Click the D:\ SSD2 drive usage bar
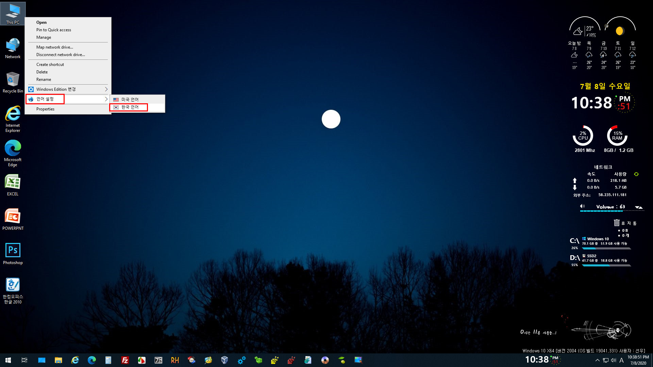653x367 pixels. (x=606, y=265)
